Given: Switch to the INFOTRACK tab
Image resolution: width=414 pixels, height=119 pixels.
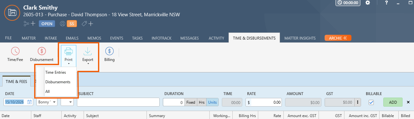Looking at the screenshot, I should (x=162, y=38).
